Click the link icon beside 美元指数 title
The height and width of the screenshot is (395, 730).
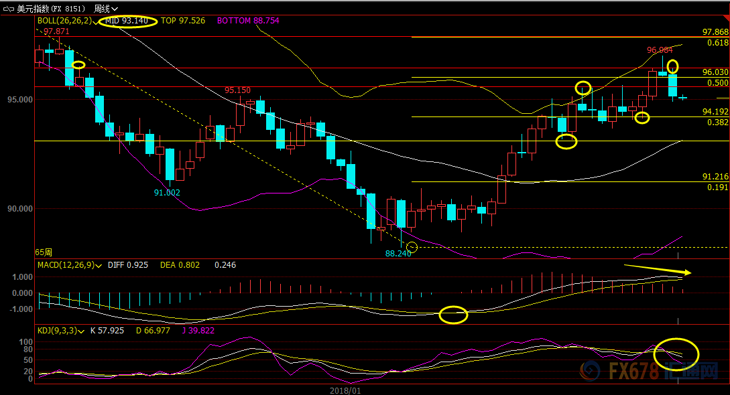click(8, 9)
